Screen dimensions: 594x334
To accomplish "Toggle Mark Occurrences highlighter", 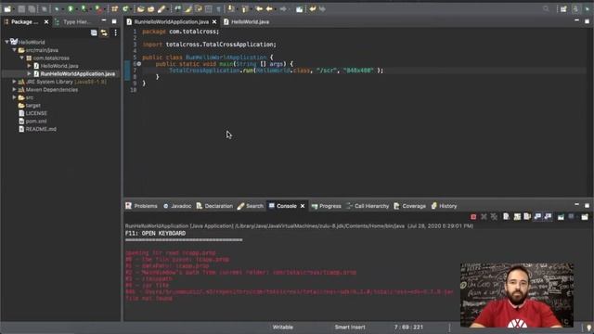I will pos(187,8).
